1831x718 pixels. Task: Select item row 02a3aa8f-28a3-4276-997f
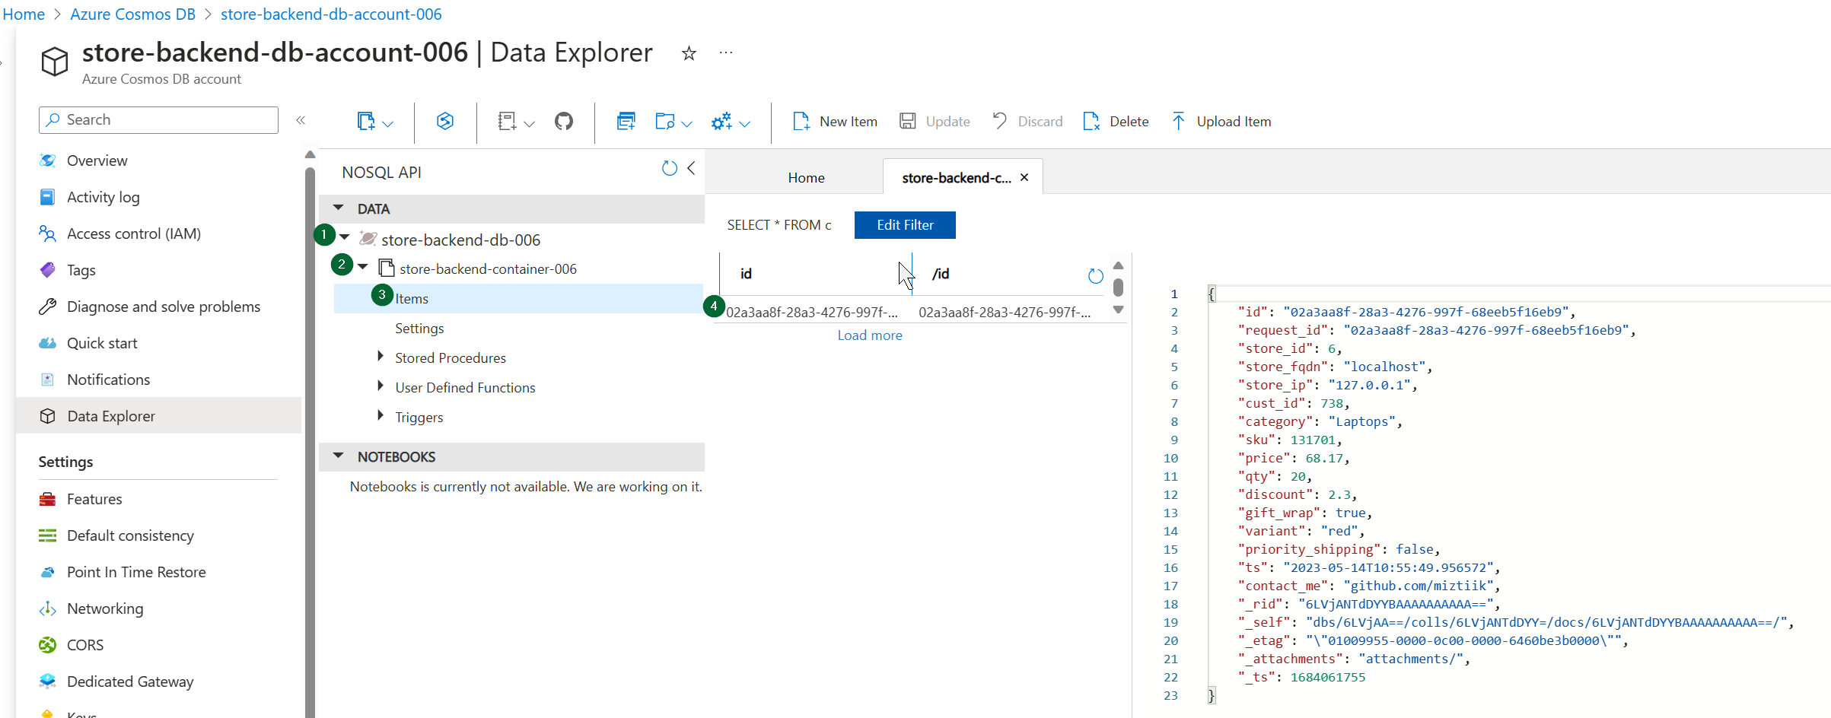coord(909,312)
